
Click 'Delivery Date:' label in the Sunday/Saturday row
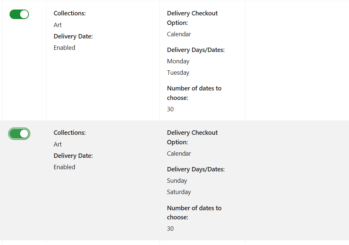click(73, 156)
